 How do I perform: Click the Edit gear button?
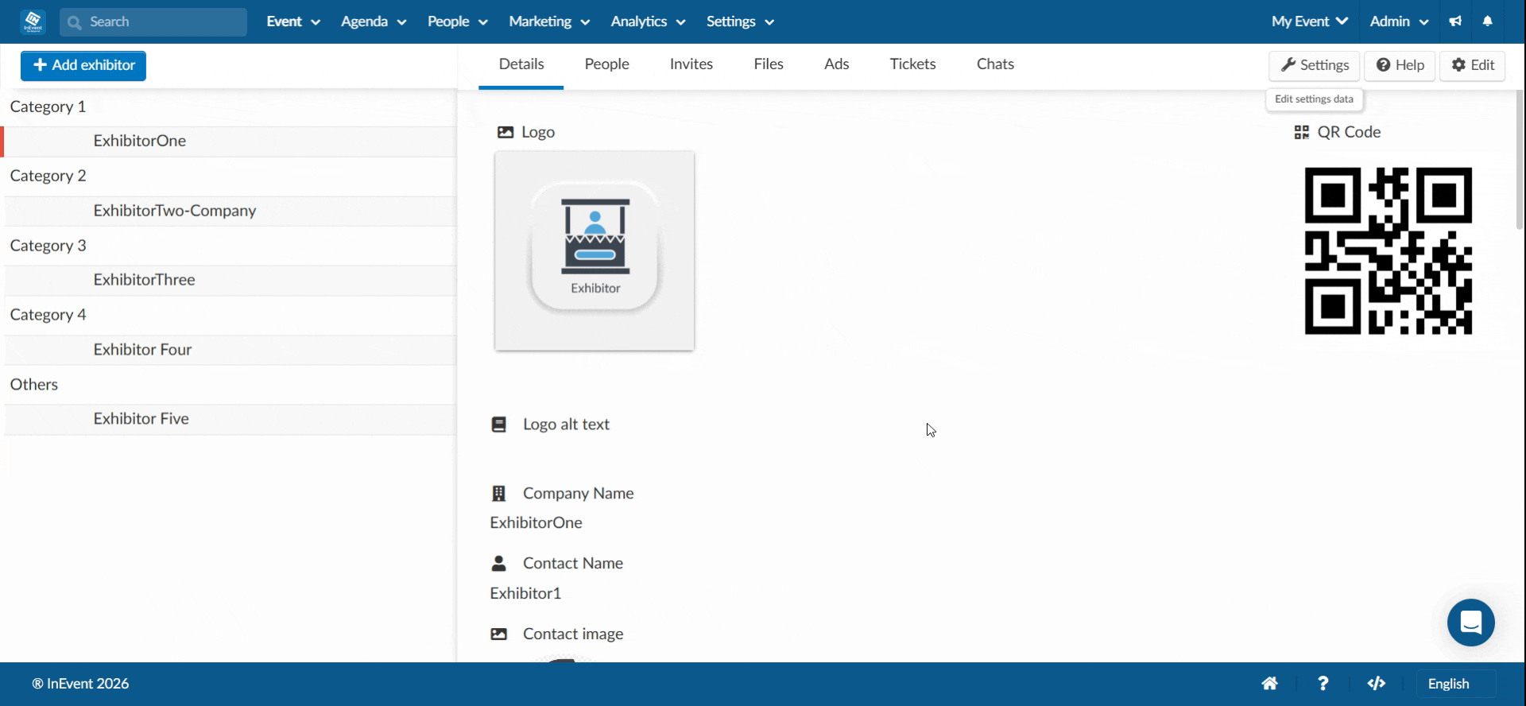tap(1473, 65)
